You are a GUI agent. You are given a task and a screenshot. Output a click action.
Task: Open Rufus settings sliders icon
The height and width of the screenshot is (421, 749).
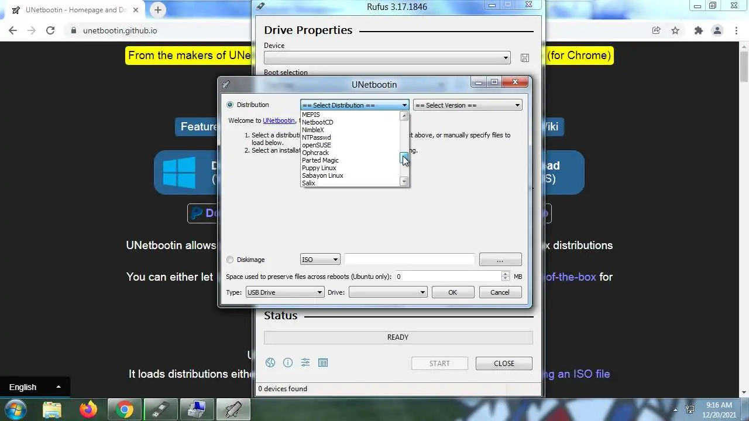305,363
